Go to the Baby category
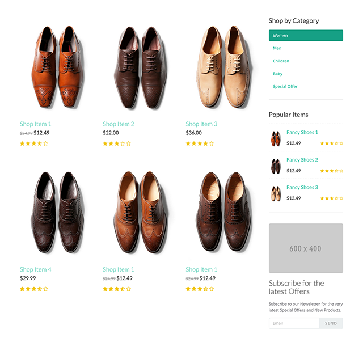Screen dimensions: 363x351 [277, 74]
